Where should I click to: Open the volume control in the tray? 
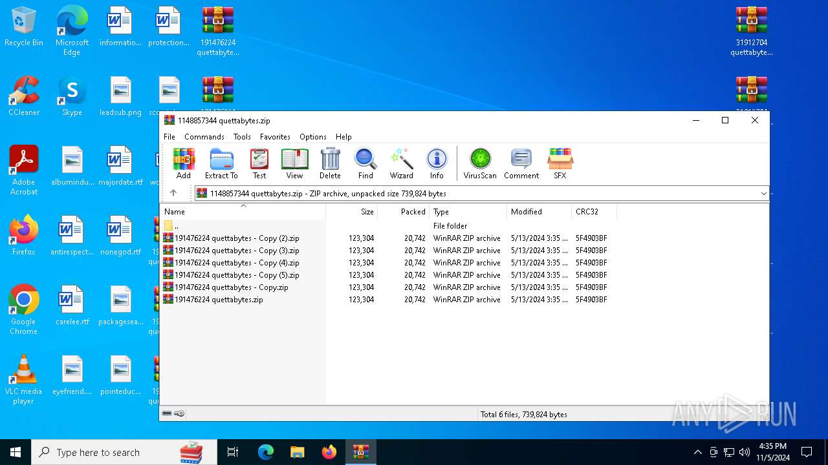click(x=745, y=452)
